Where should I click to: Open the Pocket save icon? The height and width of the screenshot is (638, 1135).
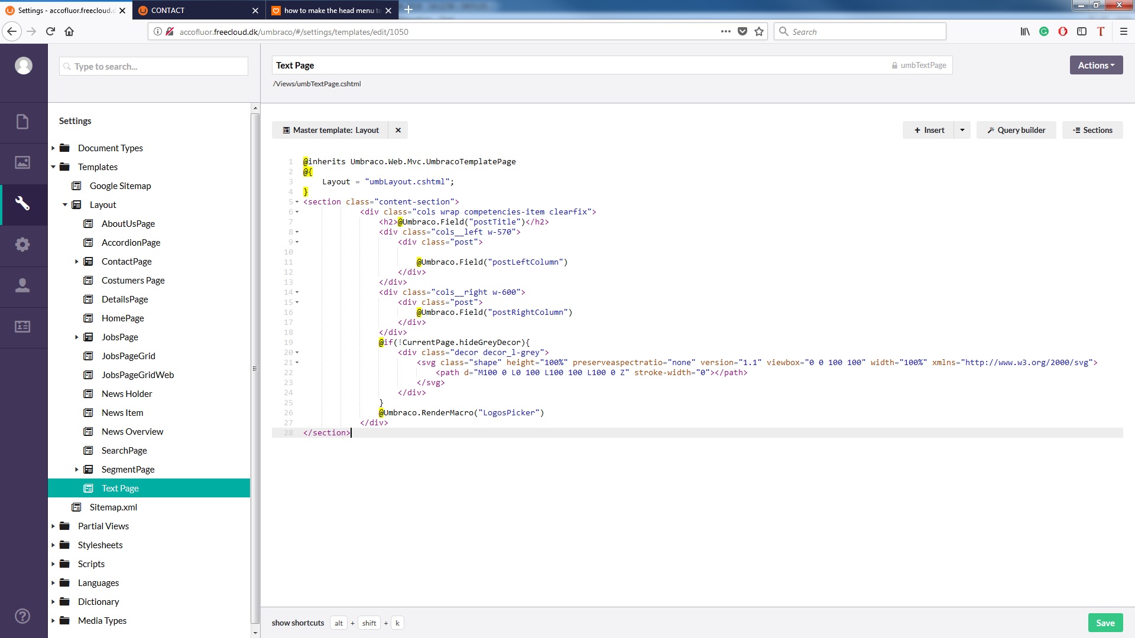point(742,31)
